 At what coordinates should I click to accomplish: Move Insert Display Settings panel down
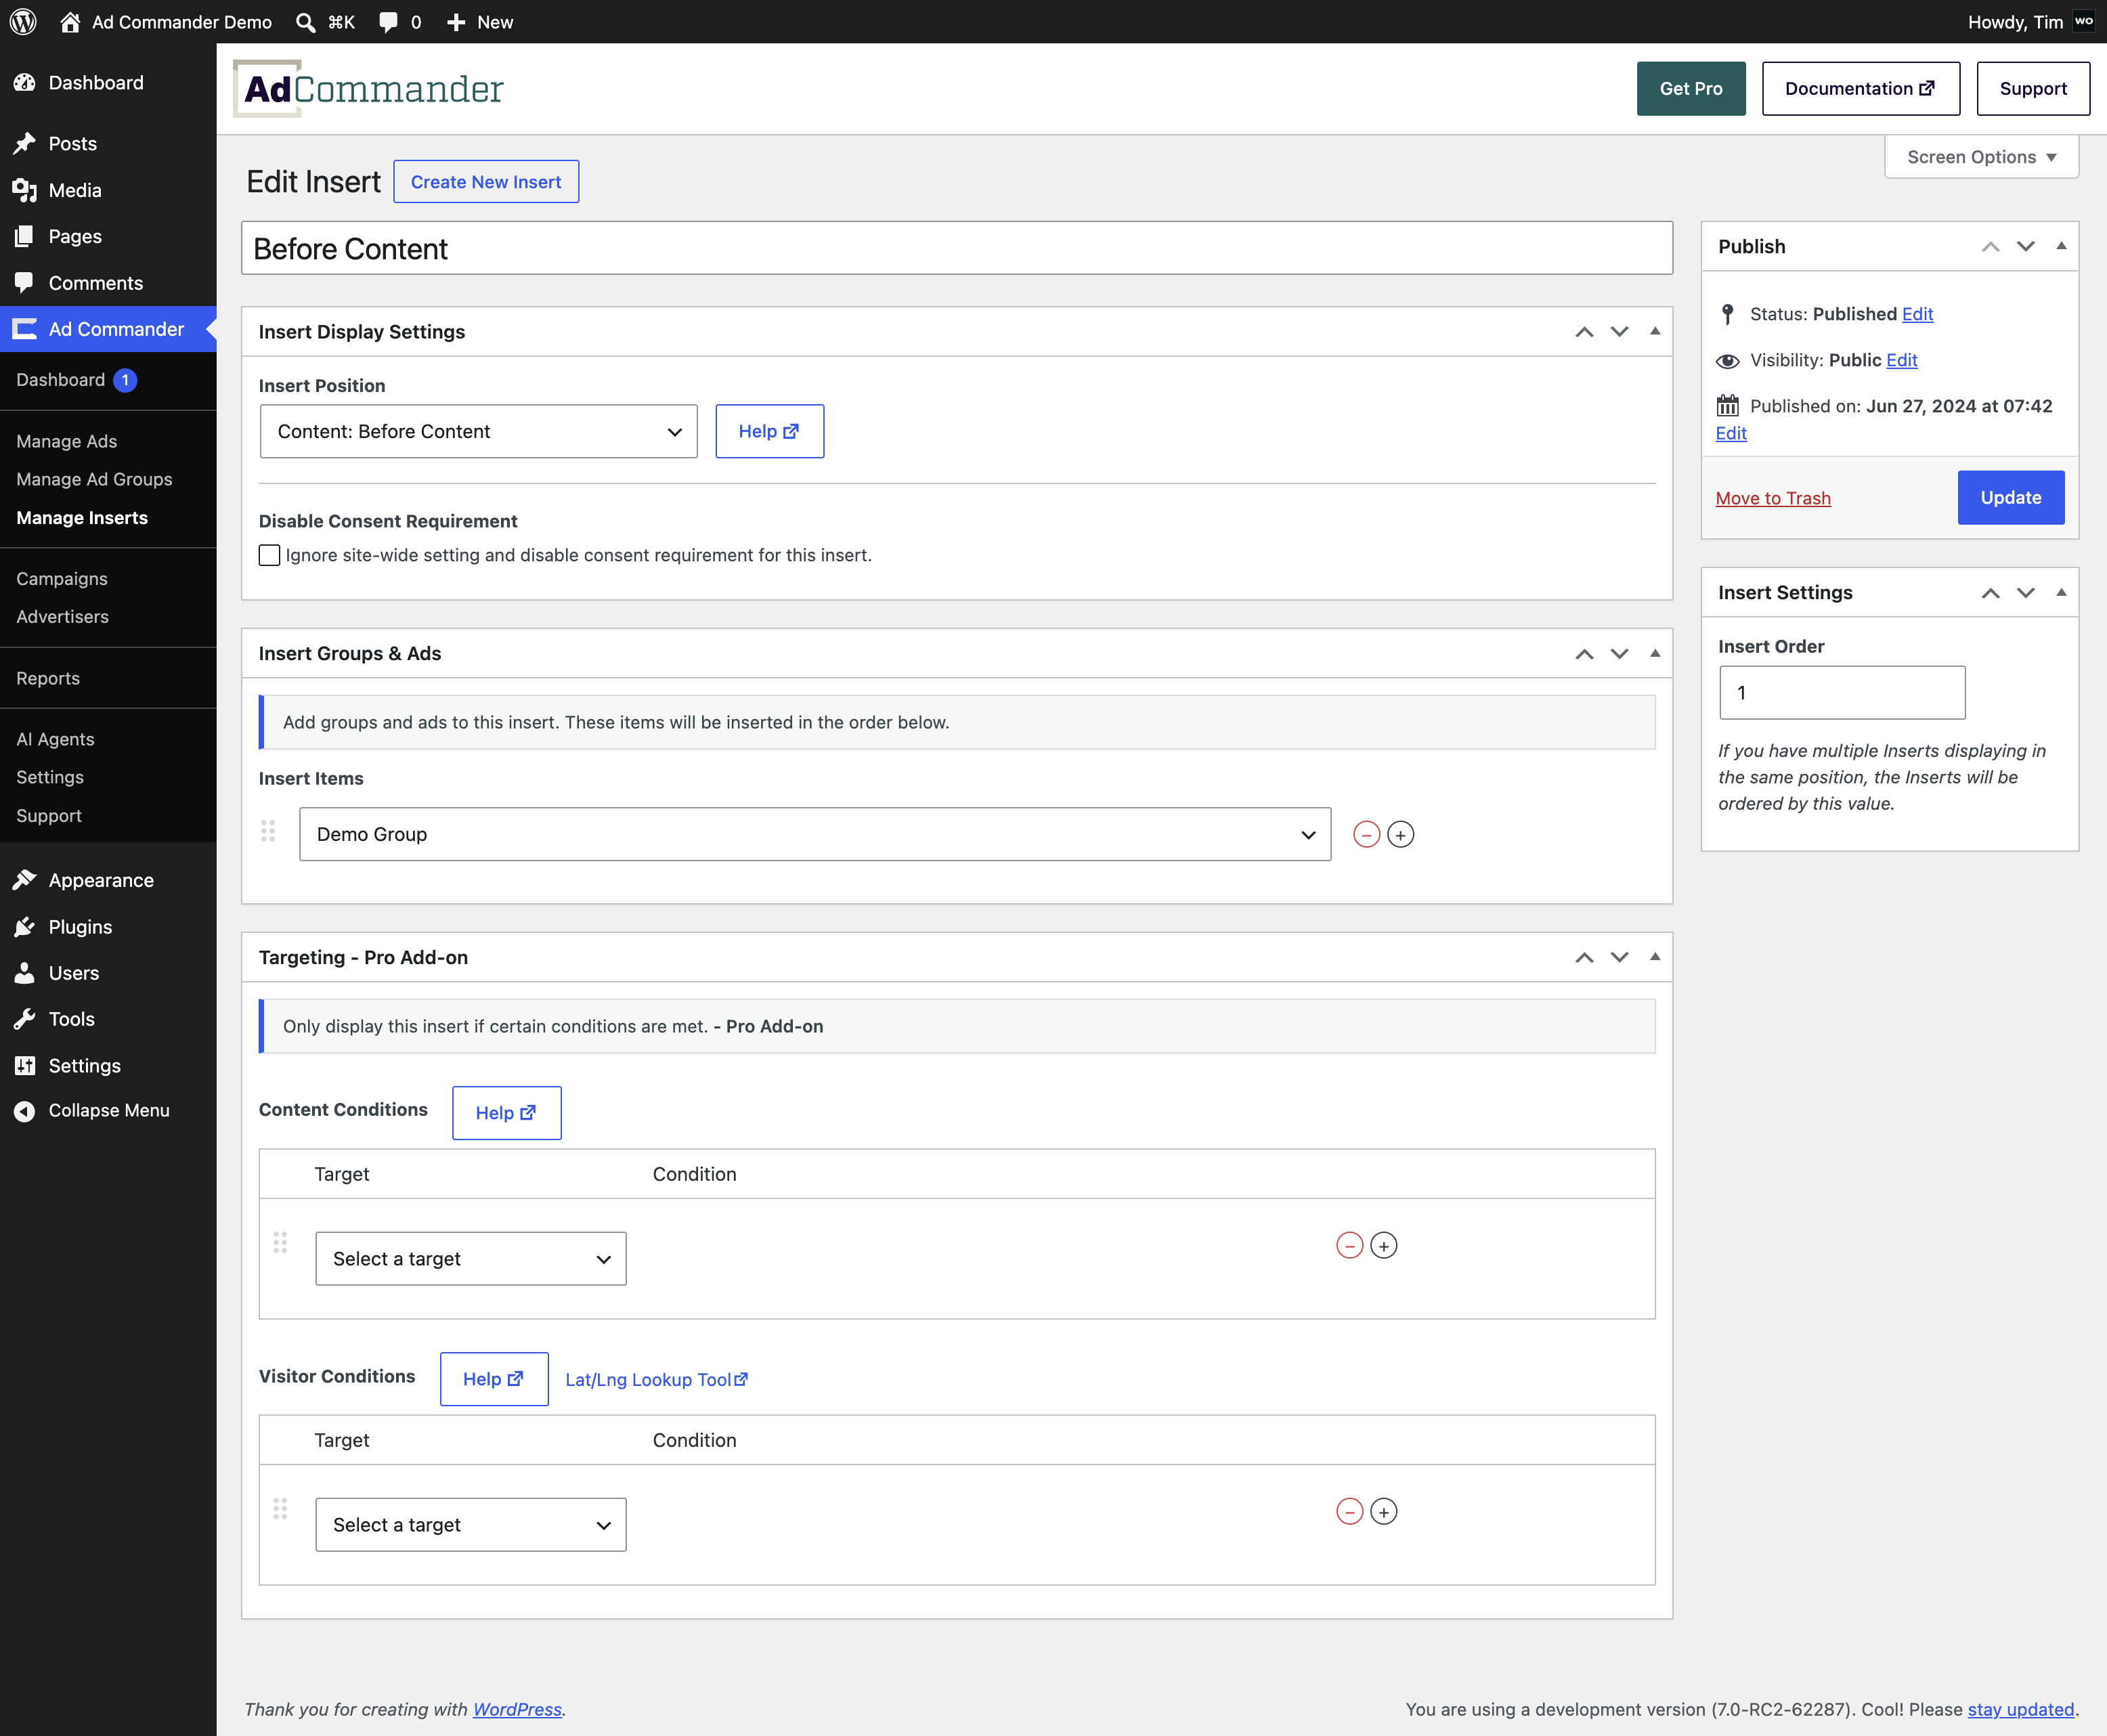tap(1619, 332)
